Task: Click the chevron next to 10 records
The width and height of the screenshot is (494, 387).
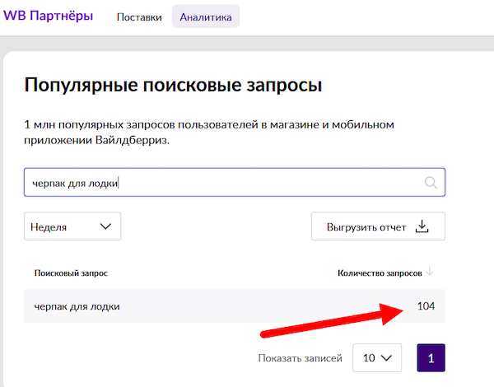Action: tap(385, 358)
